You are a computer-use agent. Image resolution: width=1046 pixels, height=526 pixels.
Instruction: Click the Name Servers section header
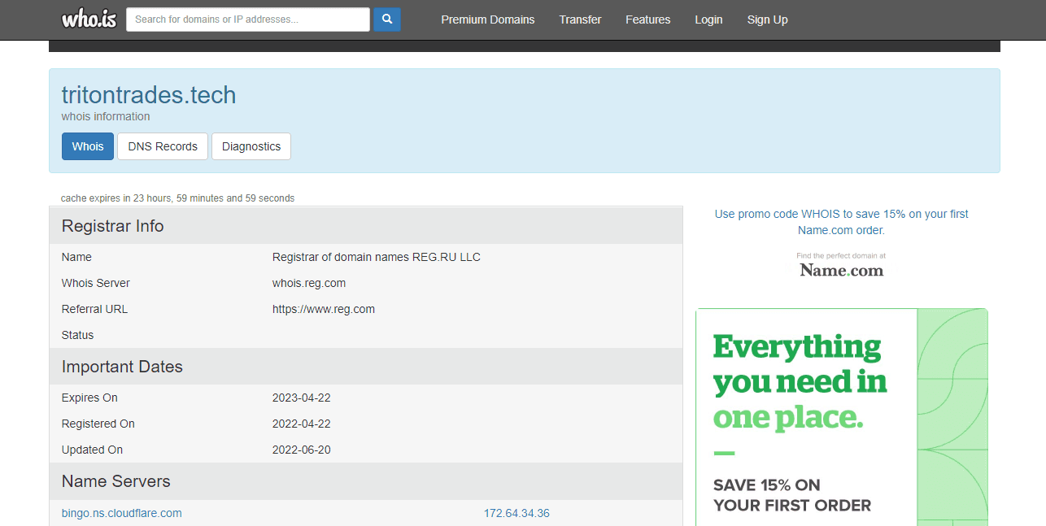pyautogui.click(x=116, y=481)
